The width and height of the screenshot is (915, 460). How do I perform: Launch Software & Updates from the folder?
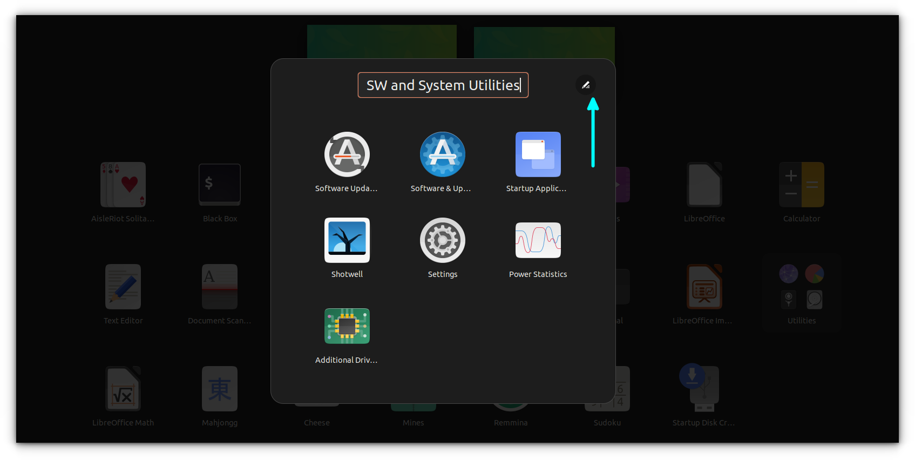442,154
